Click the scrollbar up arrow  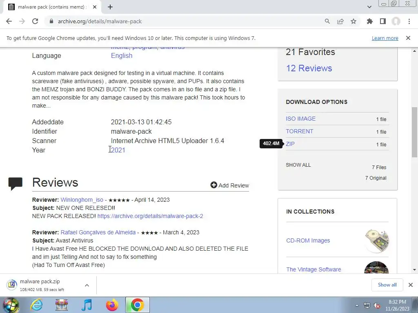[x=415, y=51]
